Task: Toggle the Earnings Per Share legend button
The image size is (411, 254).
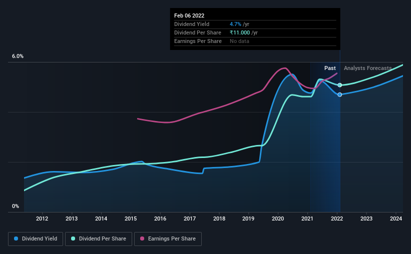Action: tap(168, 239)
